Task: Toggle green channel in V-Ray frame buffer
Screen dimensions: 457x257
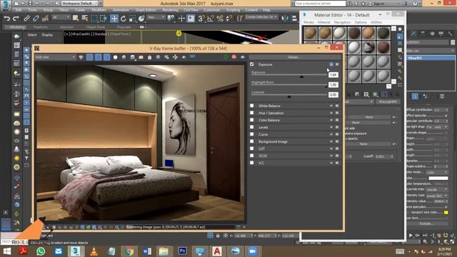Action: (x=99, y=57)
